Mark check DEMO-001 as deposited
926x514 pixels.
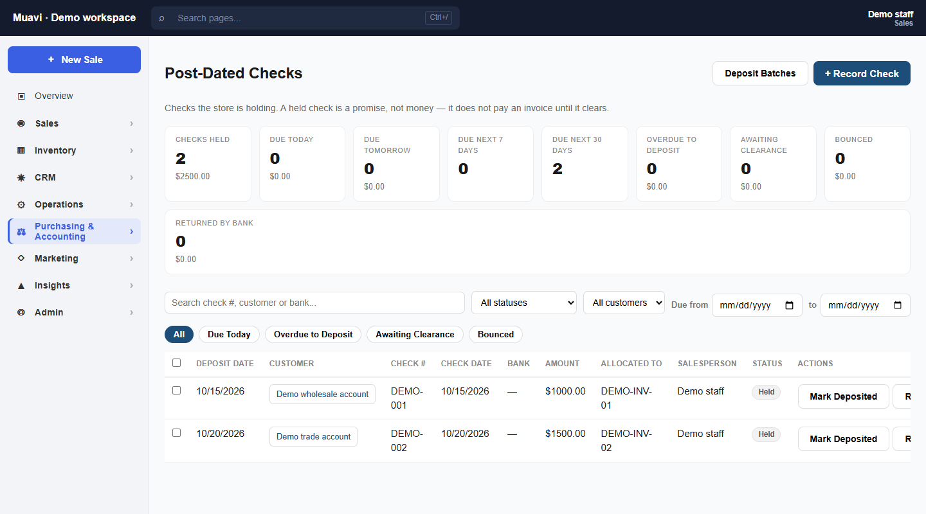(843, 396)
